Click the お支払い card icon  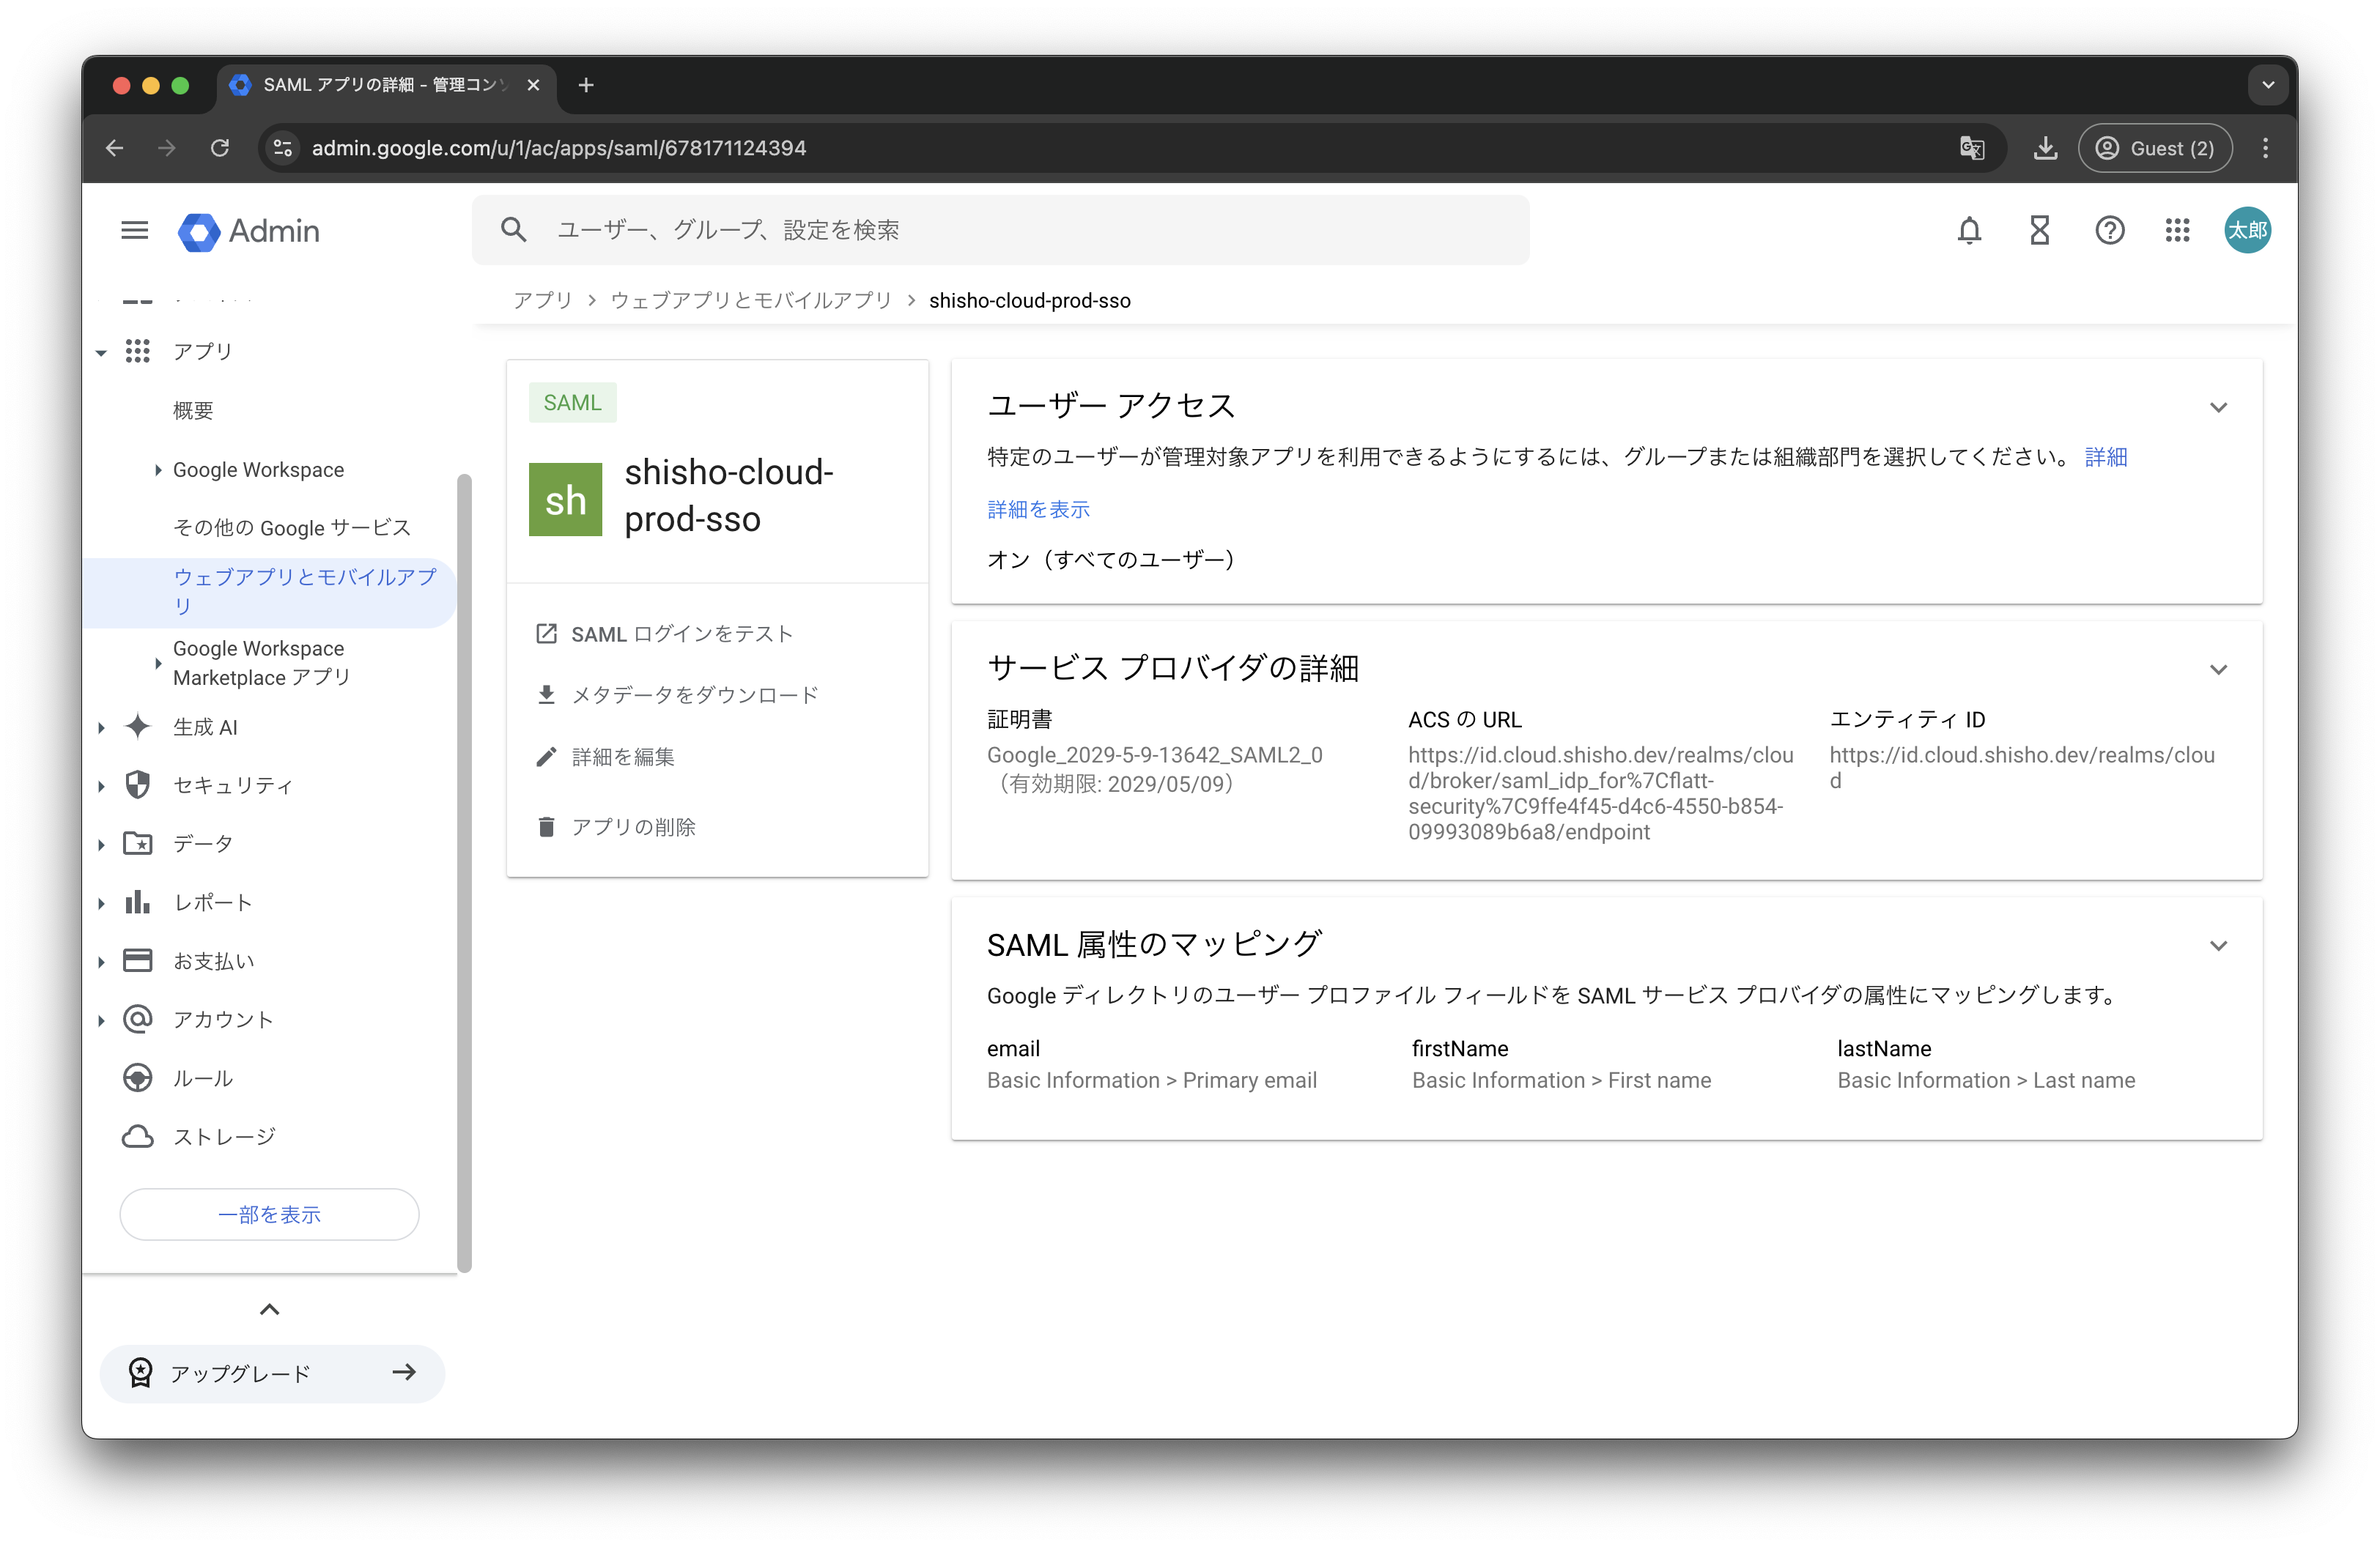(x=137, y=961)
